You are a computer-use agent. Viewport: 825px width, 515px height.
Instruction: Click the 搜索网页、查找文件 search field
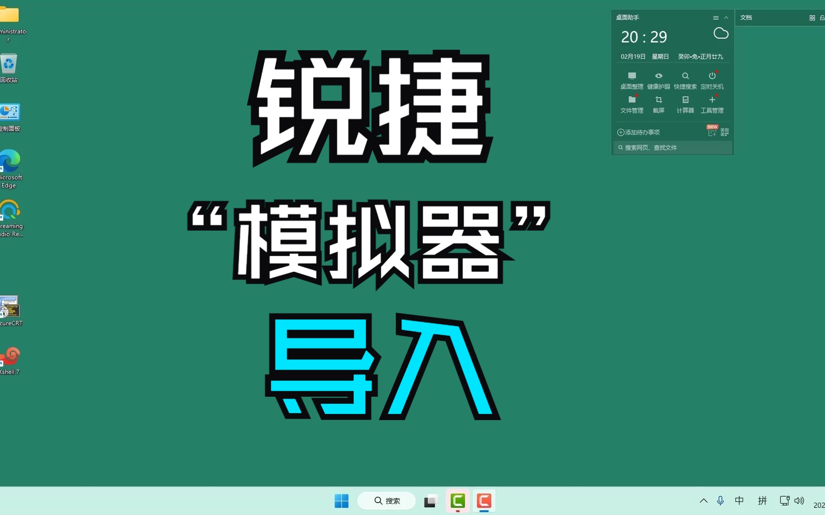[x=673, y=148]
